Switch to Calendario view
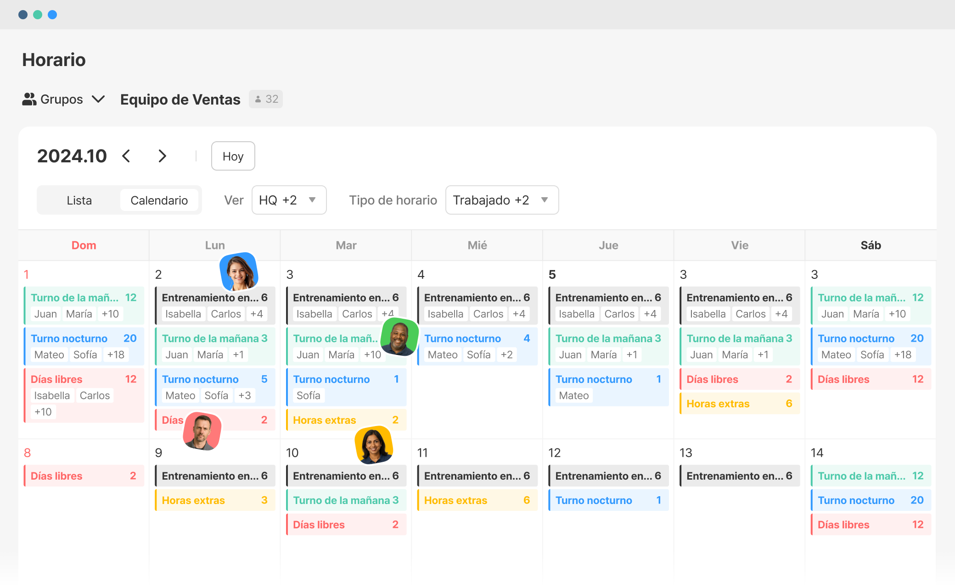This screenshot has width=955, height=587. click(159, 200)
